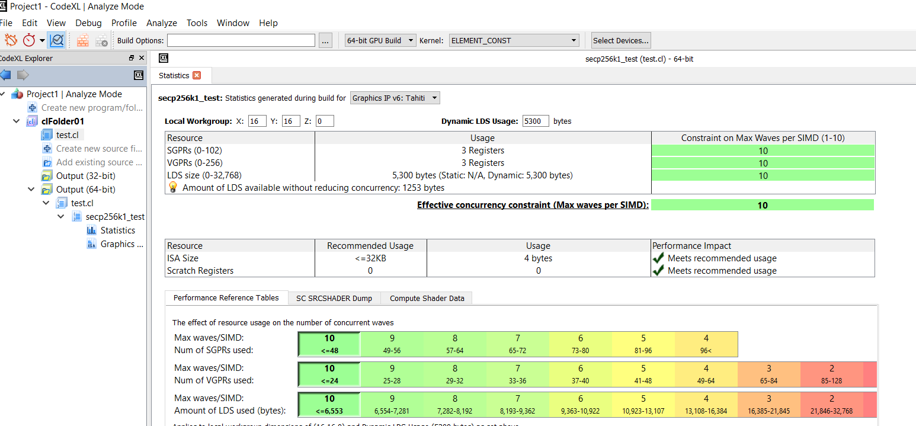Open the Kernel ELEMENT_CONST dropdown

point(514,40)
